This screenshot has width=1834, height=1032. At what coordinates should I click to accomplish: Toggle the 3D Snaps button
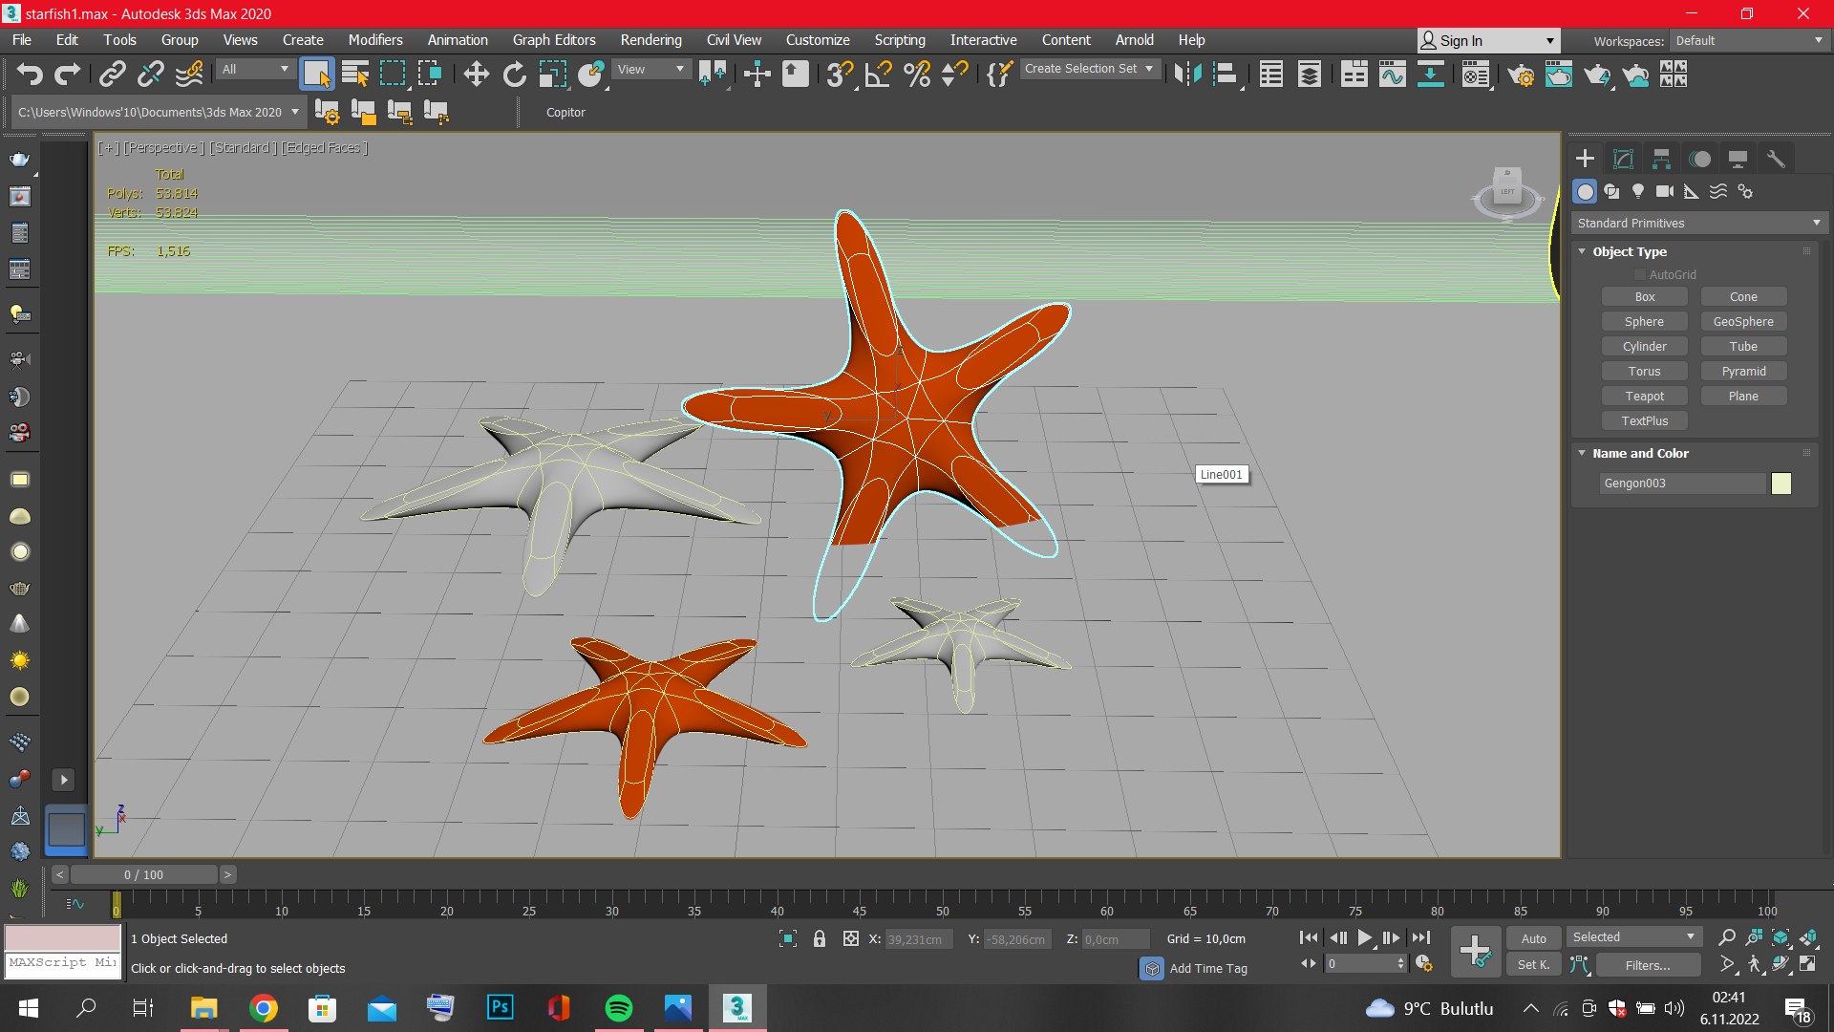coord(840,74)
